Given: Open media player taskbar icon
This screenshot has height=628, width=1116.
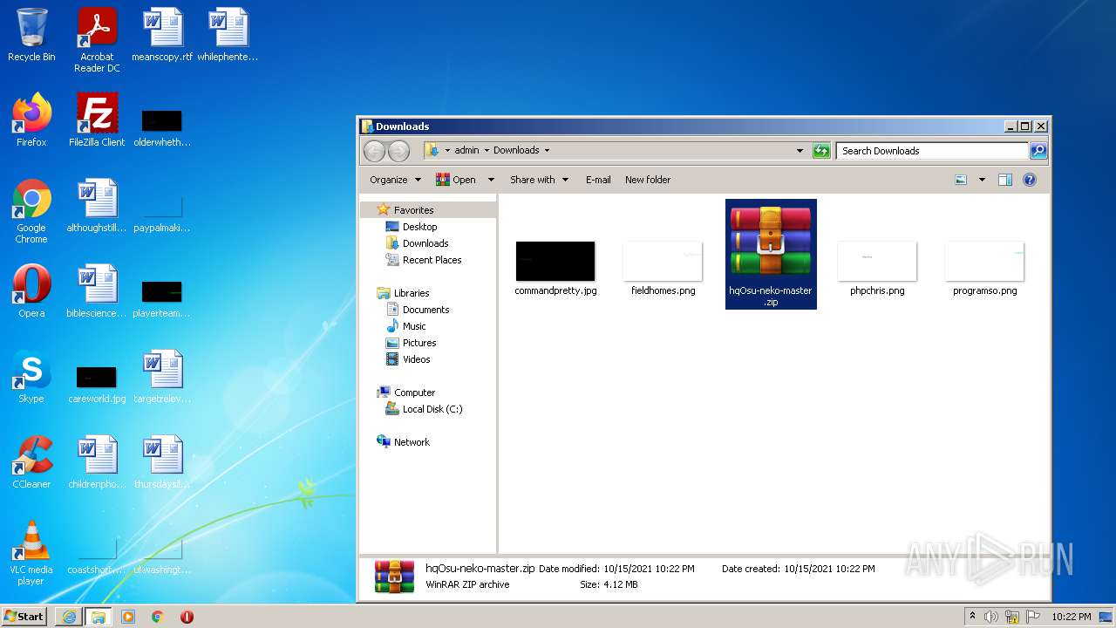Looking at the screenshot, I should pos(128,617).
